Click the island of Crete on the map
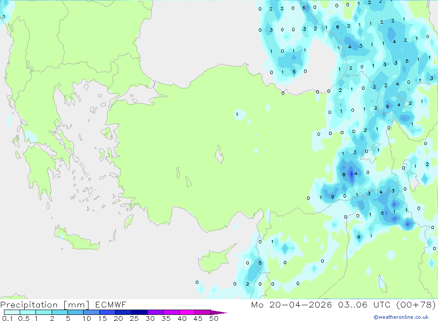The height and width of the screenshot is (321, 438). point(77,238)
